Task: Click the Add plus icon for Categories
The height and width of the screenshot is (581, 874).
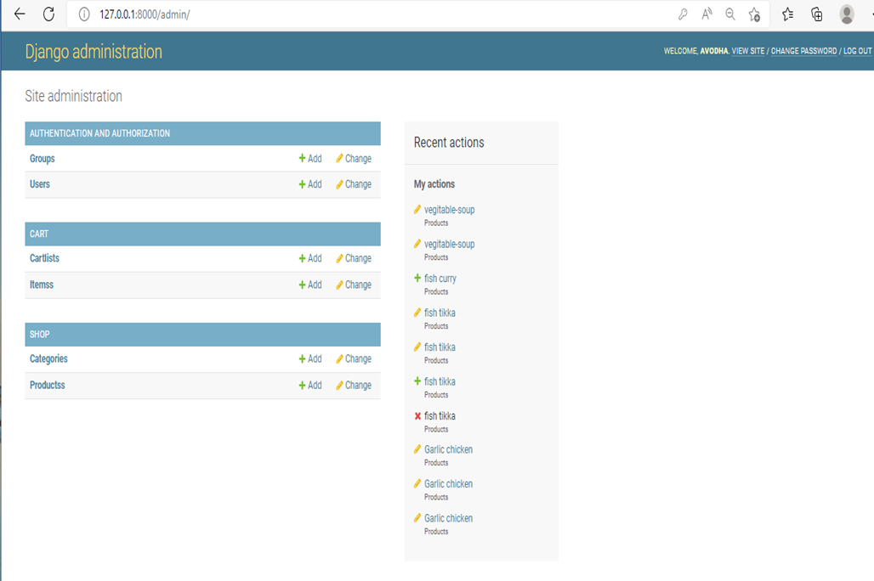Action: 302,358
